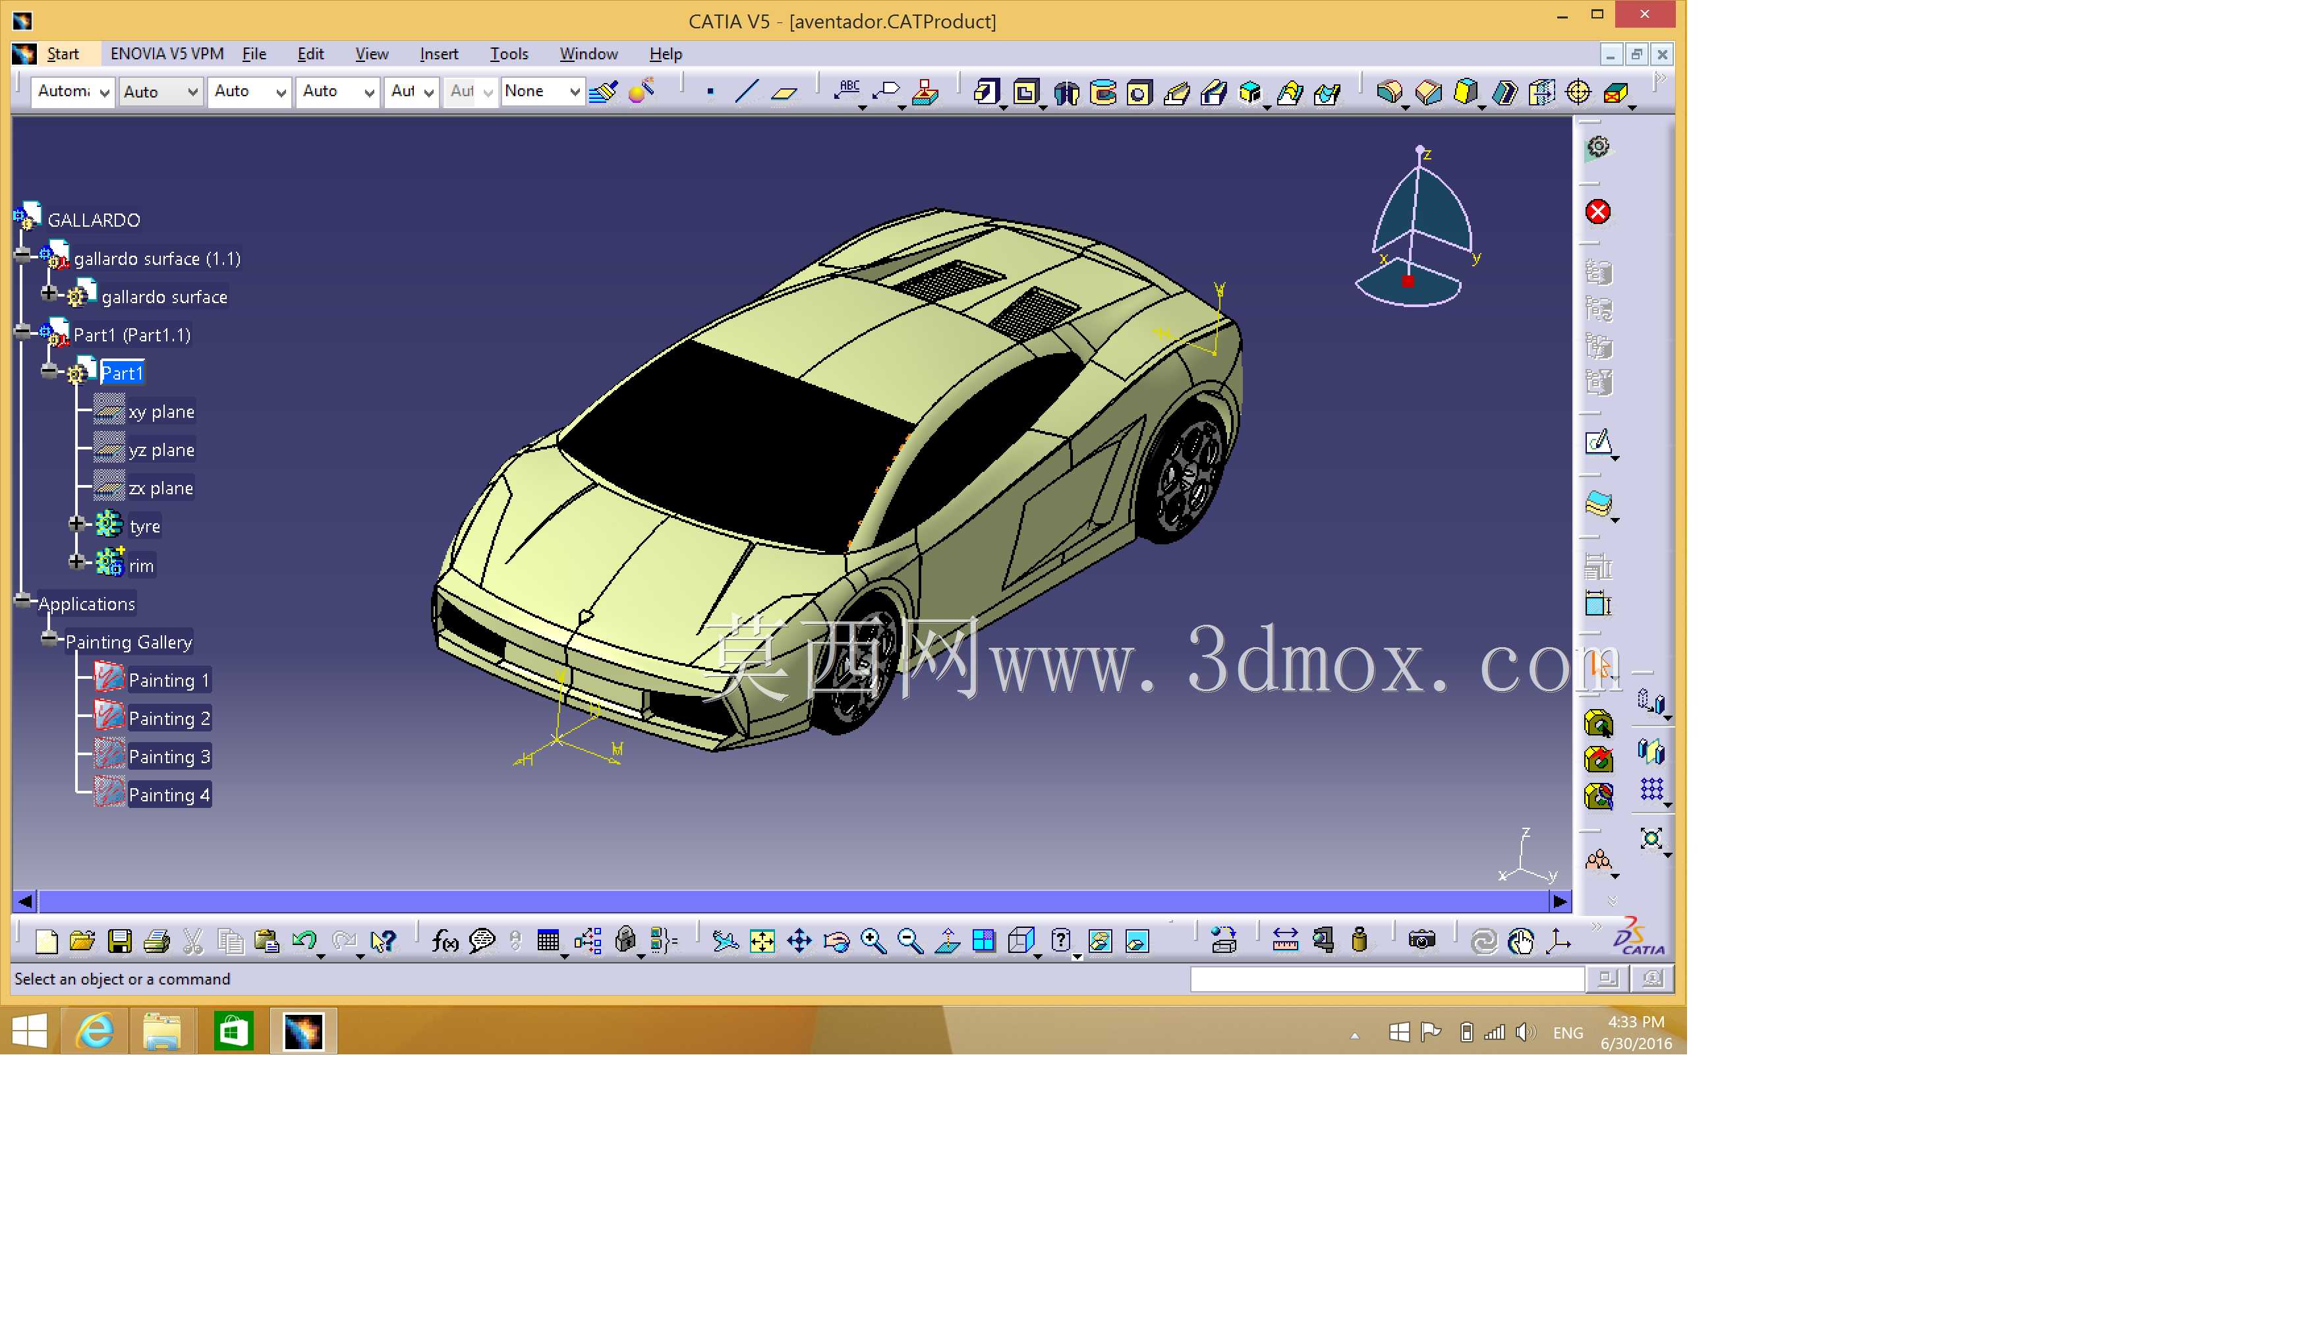Expand the tyre body node

77,524
